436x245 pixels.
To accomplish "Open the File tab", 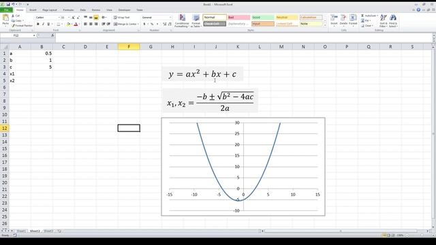I will coord(6,10).
